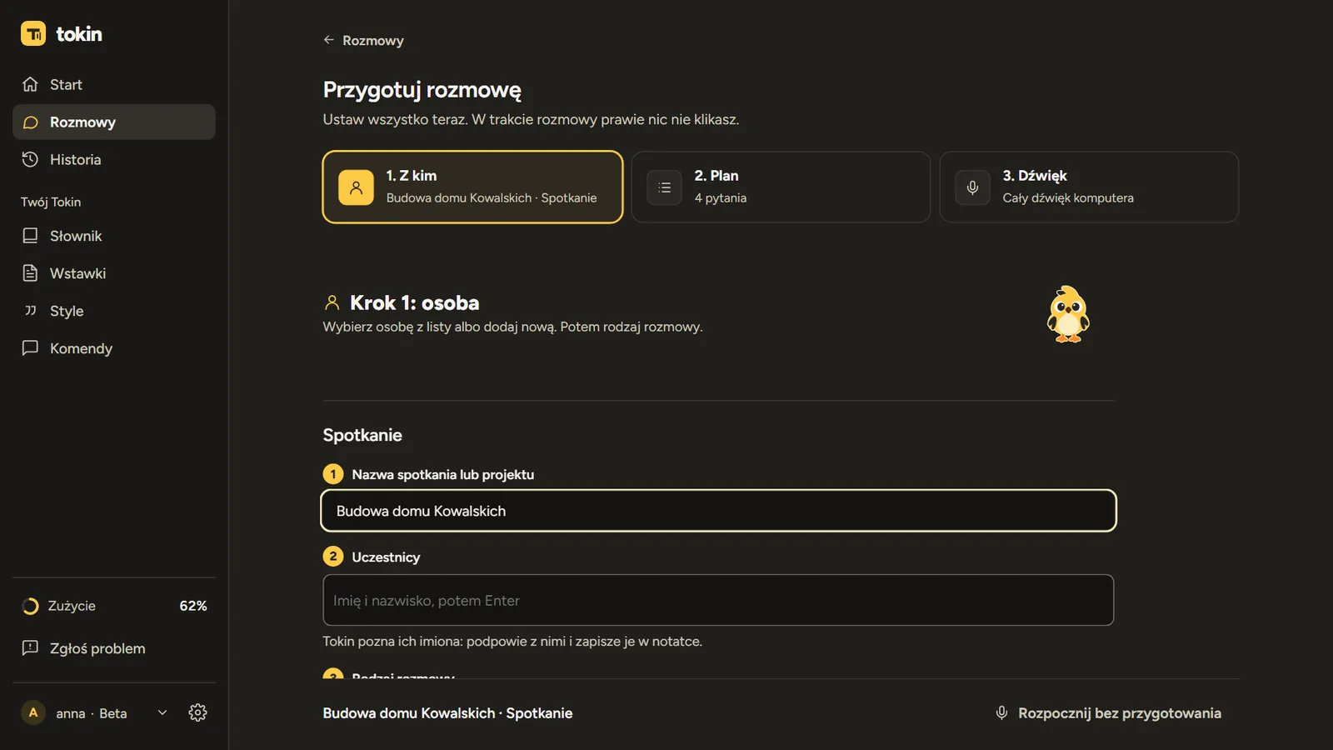The image size is (1333, 750).
Task: Open the Komendy section
Action: point(114,348)
